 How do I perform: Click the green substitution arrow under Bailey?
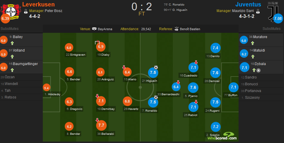tap(12, 43)
